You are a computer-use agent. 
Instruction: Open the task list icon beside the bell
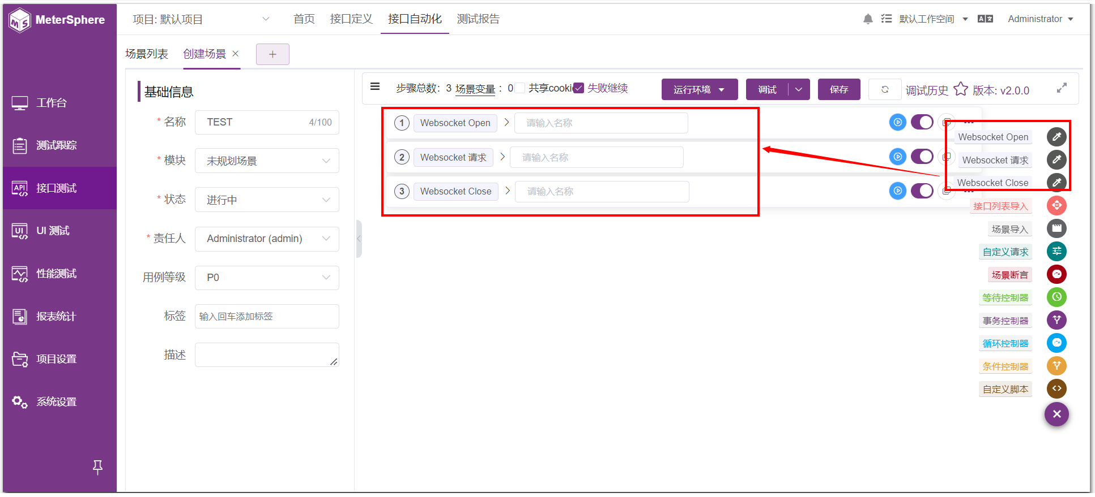coord(887,19)
